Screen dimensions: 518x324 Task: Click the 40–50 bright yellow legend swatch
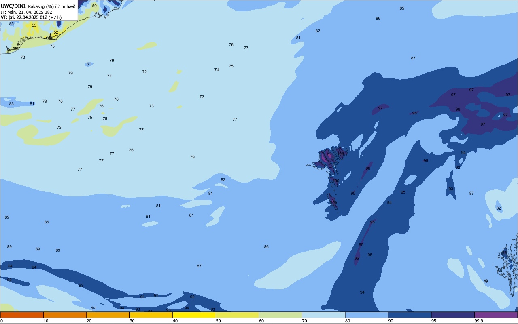point(194,315)
